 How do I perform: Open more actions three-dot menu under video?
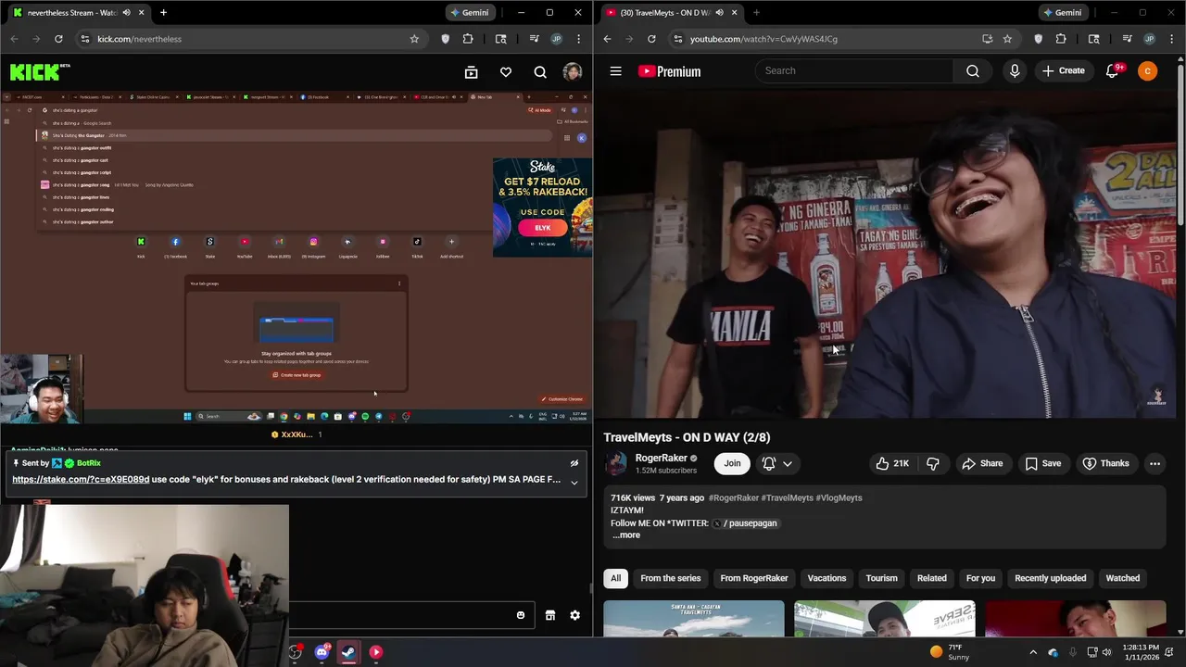tap(1154, 463)
